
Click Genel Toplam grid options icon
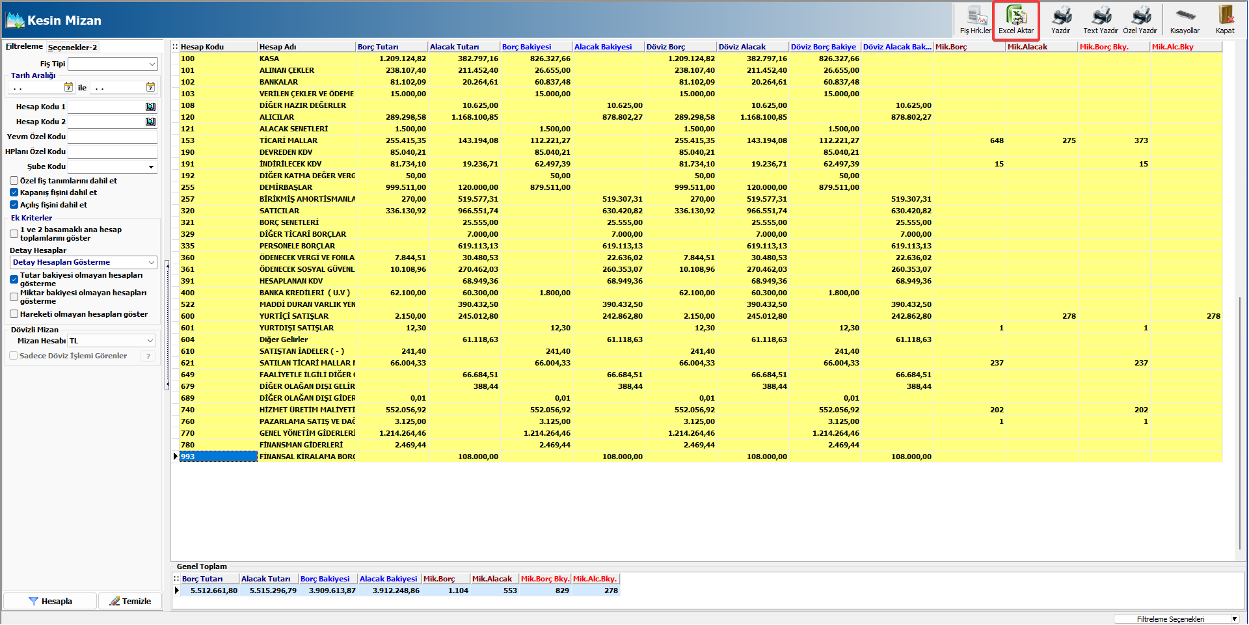[176, 579]
